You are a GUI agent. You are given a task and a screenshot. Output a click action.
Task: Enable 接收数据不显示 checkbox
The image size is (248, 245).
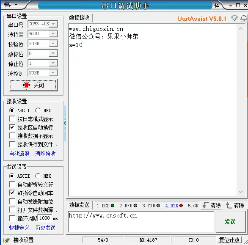pyautogui.click(x=12, y=136)
